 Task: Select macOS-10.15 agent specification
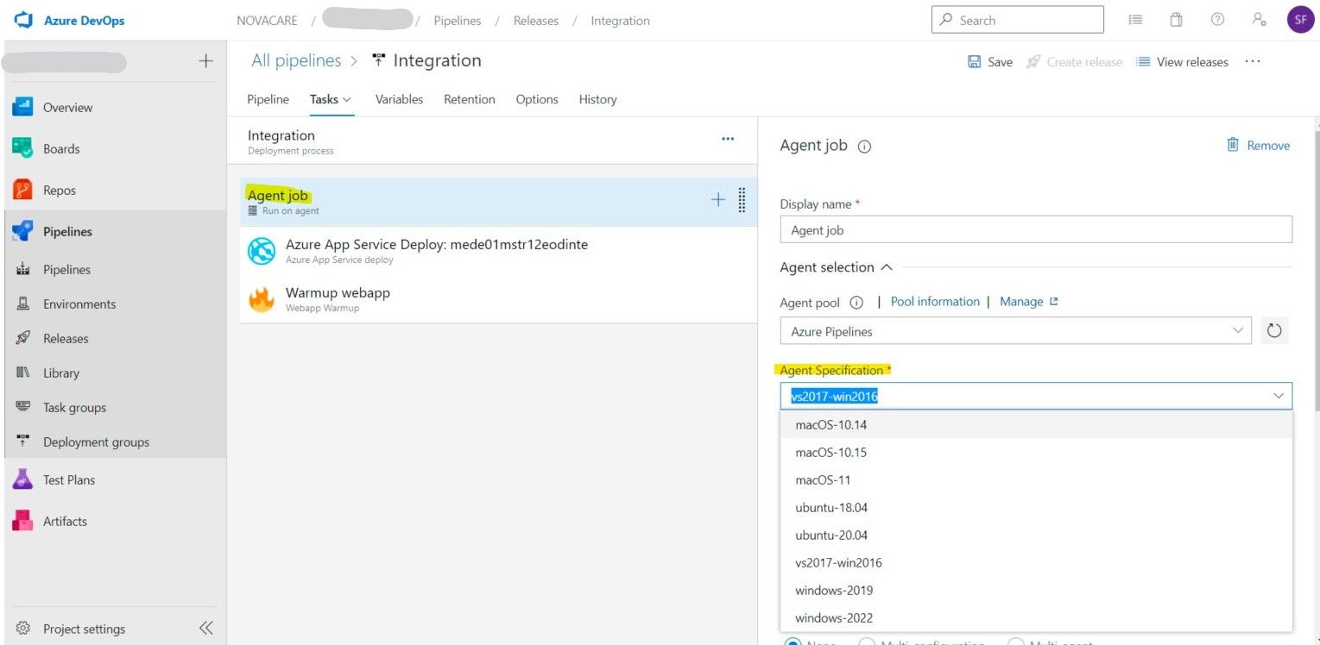[x=1036, y=452]
